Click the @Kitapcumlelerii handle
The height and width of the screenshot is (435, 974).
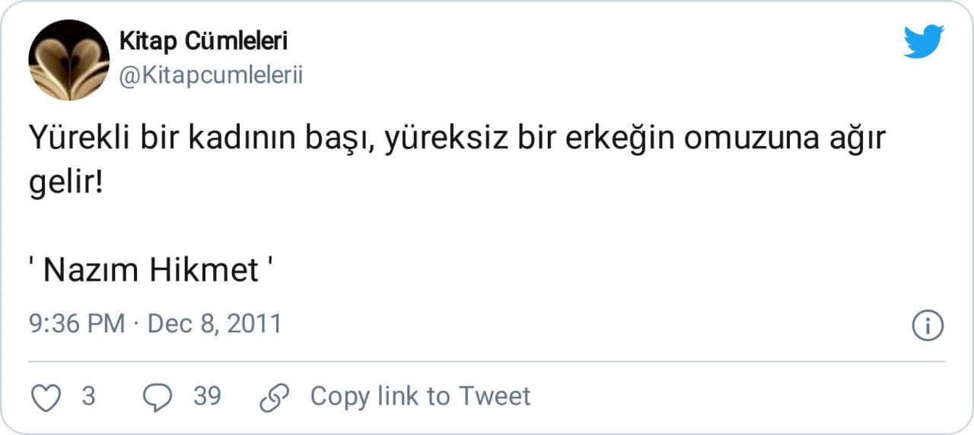coord(211,76)
